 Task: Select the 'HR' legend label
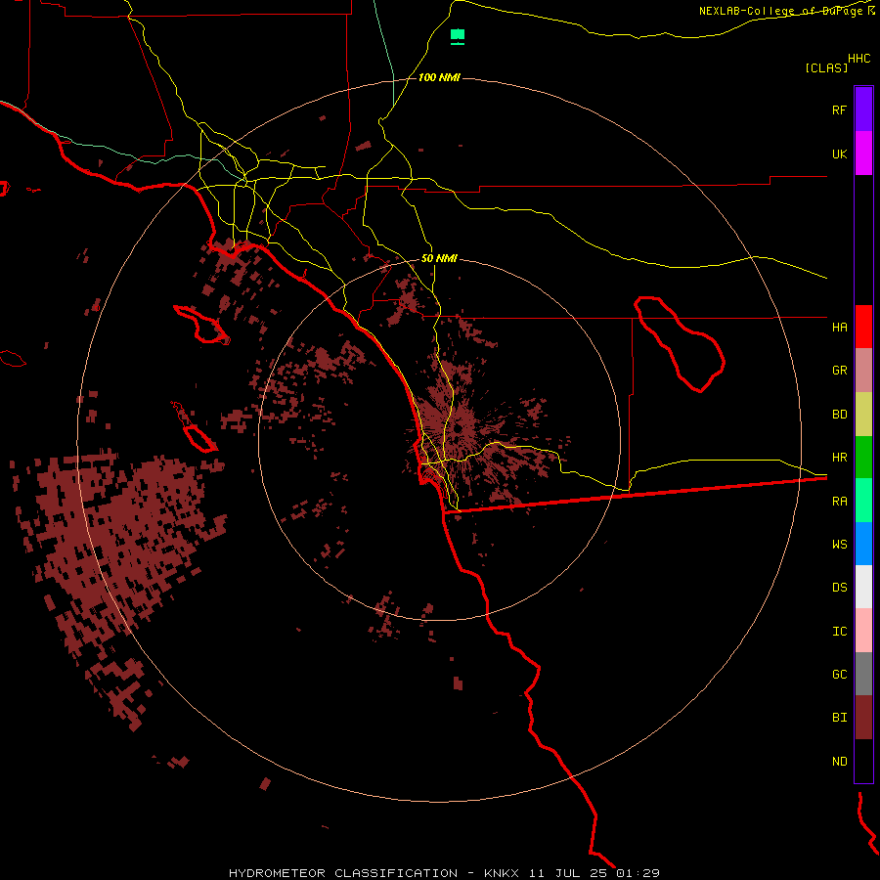point(839,458)
